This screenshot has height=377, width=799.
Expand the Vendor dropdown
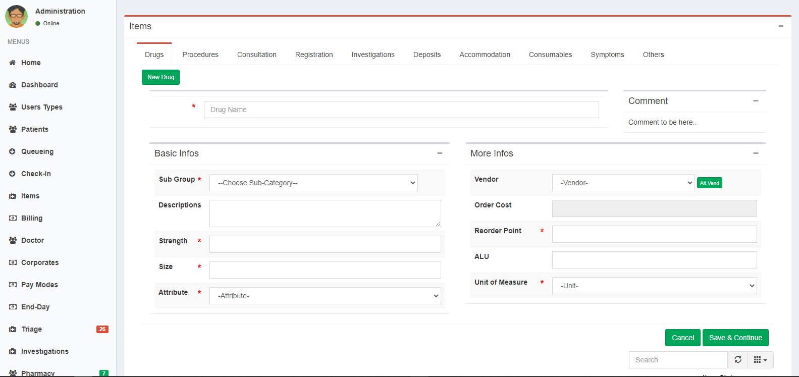(x=623, y=183)
